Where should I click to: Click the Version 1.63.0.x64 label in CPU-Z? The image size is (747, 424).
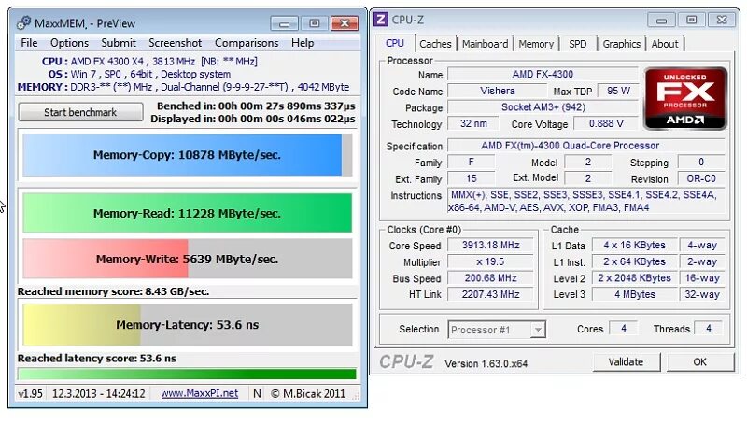point(486,363)
